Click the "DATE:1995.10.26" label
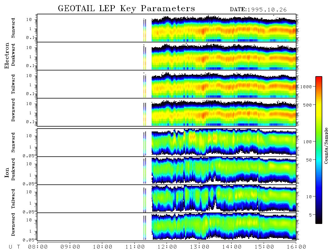 [258, 10]
